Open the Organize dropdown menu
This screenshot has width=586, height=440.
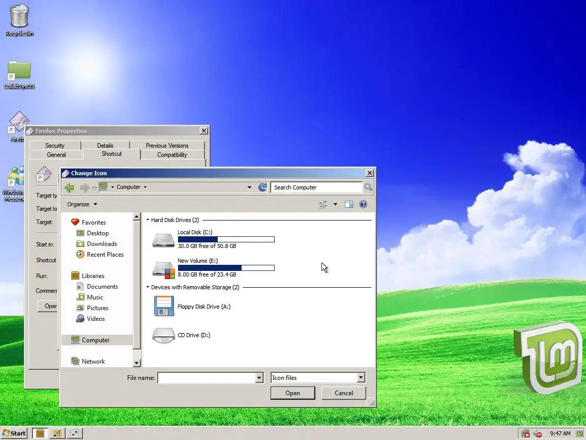coord(82,204)
